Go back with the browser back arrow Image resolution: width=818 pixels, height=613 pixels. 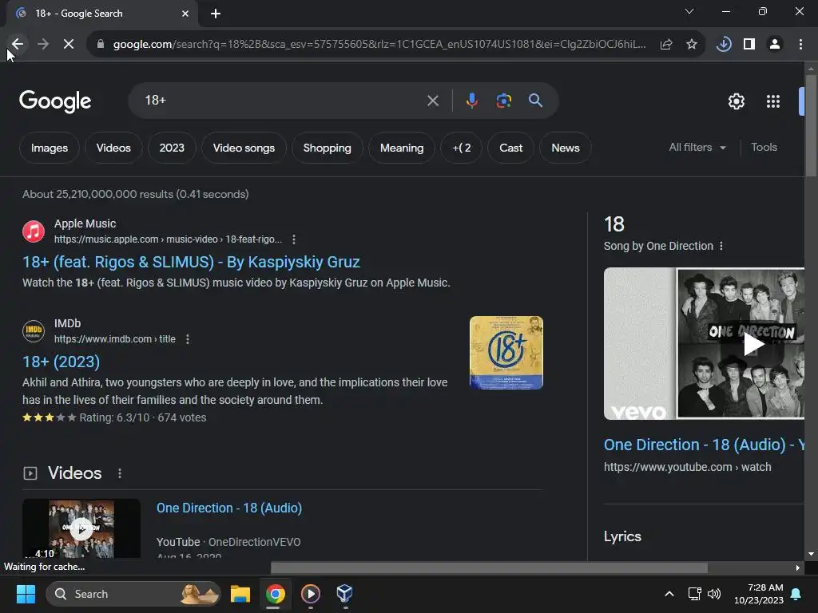(x=18, y=45)
